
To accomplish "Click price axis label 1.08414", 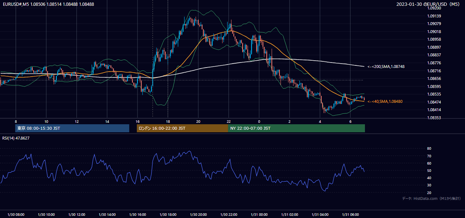I will click(434, 110).
